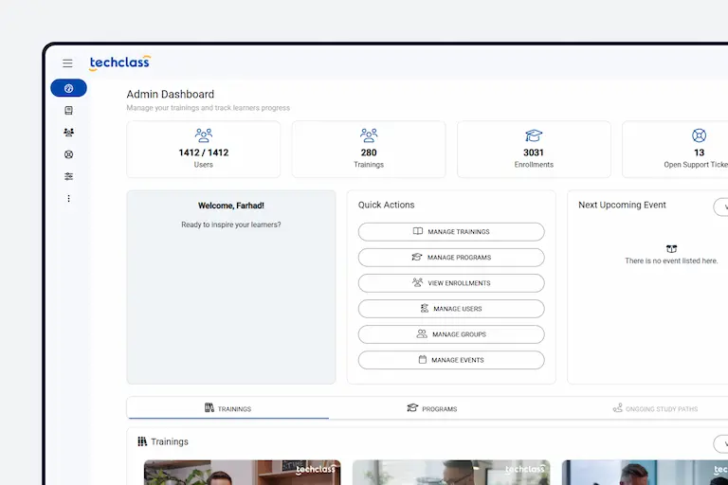Open the third training thumbnail
This screenshot has height=485, width=728.
[645, 473]
